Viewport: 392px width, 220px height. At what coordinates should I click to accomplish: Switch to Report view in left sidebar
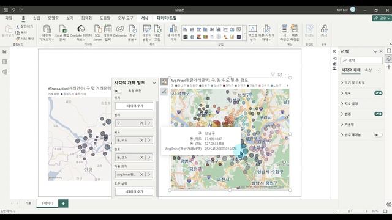(4, 51)
